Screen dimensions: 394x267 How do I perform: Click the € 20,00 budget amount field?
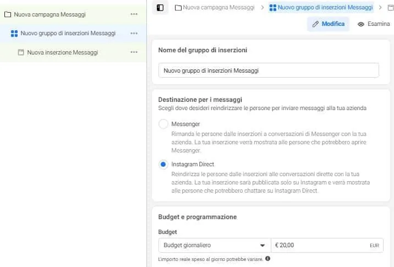click(327, 245)
